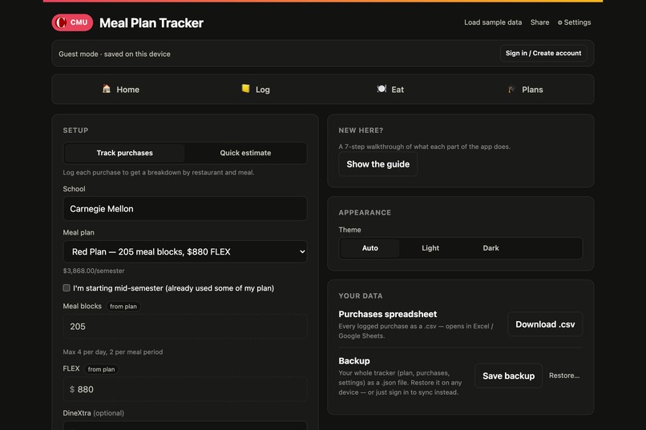Click the Home house icon
Screen dimensions: 646x430
pos(107,89)
